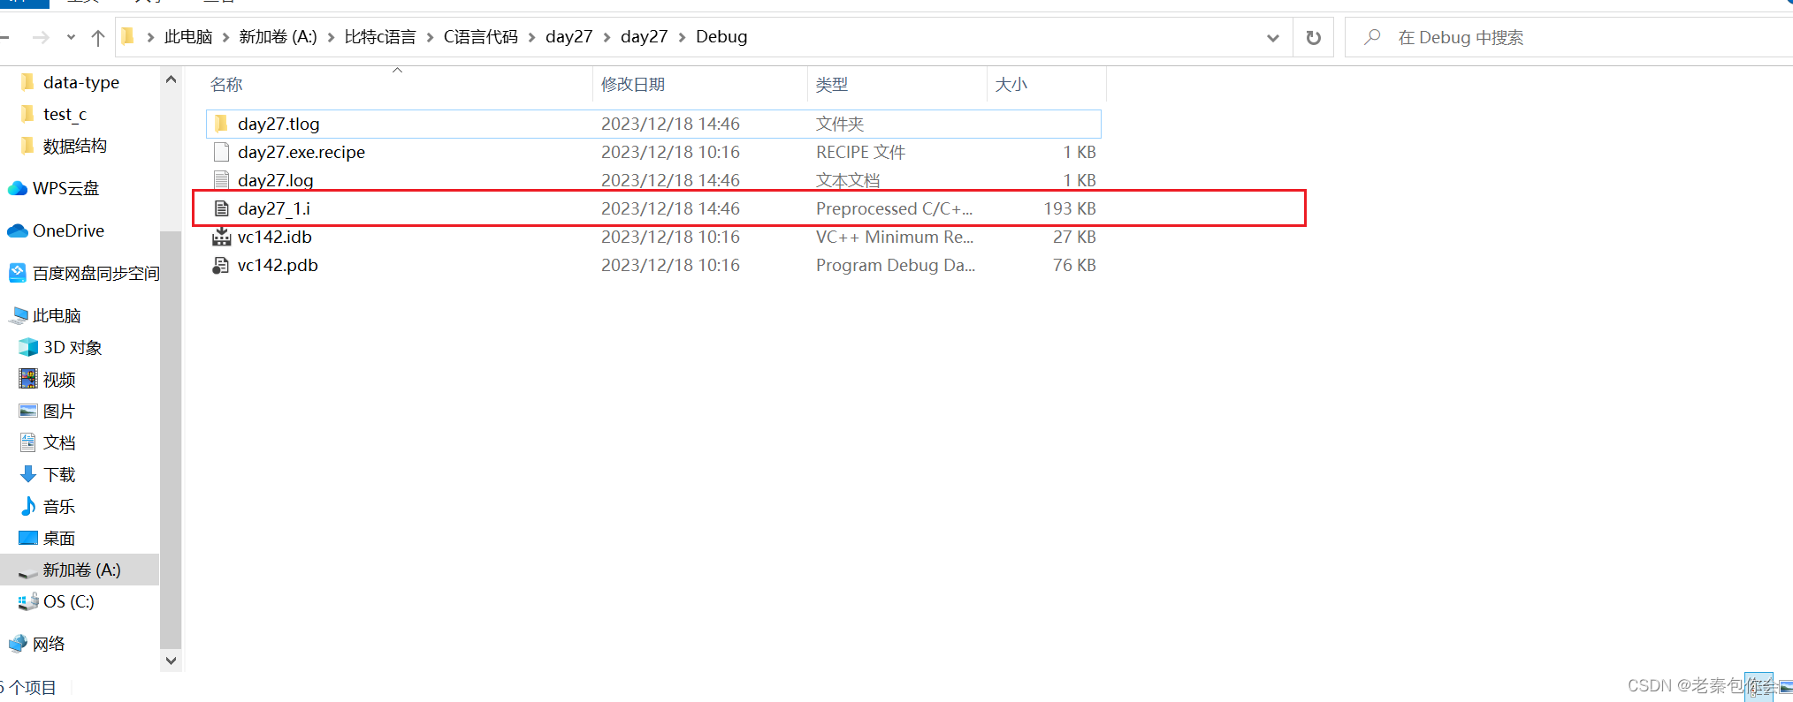Refresh the Debug folder view

point(1314,37)
